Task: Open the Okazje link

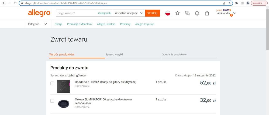Action: (58, 24)
